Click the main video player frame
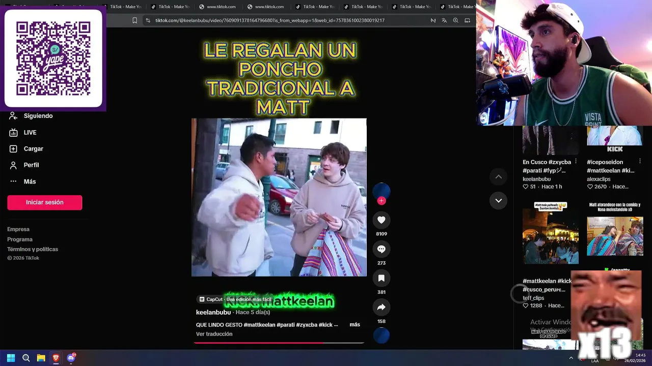This screenshot has width=652, height=366. [279, 197]
